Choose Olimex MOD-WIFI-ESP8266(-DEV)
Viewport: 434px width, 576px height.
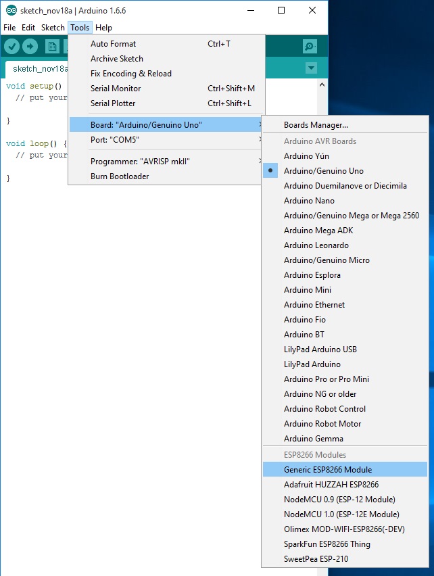(x=345, y=529)
